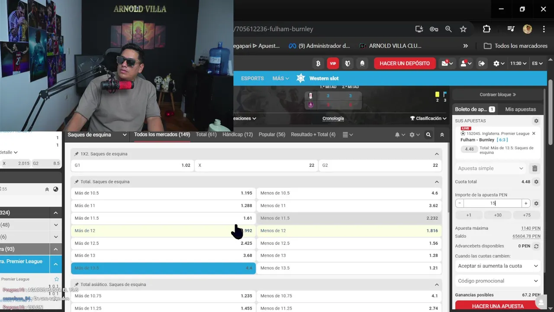Select Menos de 12 odds 1.816
This screenshot has height=312, width=554.
click(349, 231)
